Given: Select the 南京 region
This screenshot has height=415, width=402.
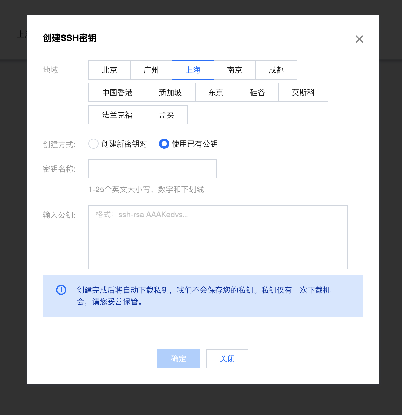Looking at the screenshot, I should [234, 70].
